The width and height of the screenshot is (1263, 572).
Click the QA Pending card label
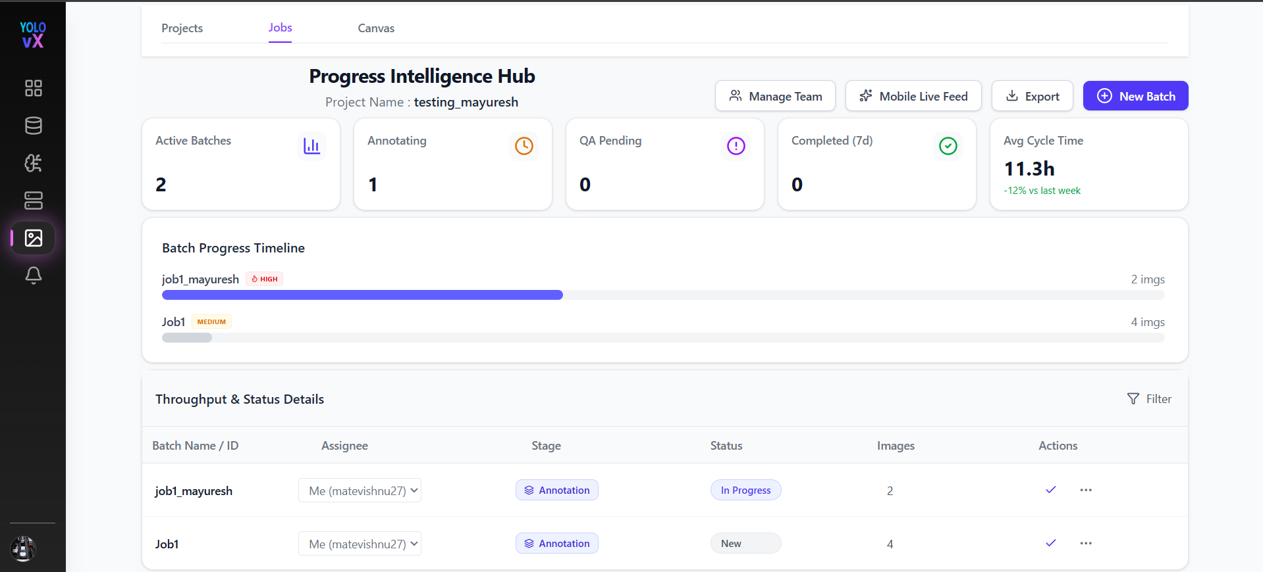(x=610, y=141)
